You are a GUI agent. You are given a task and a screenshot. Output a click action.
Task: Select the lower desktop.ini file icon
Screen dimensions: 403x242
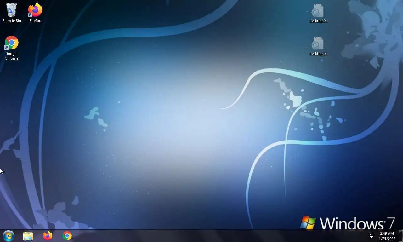[318, 46]
